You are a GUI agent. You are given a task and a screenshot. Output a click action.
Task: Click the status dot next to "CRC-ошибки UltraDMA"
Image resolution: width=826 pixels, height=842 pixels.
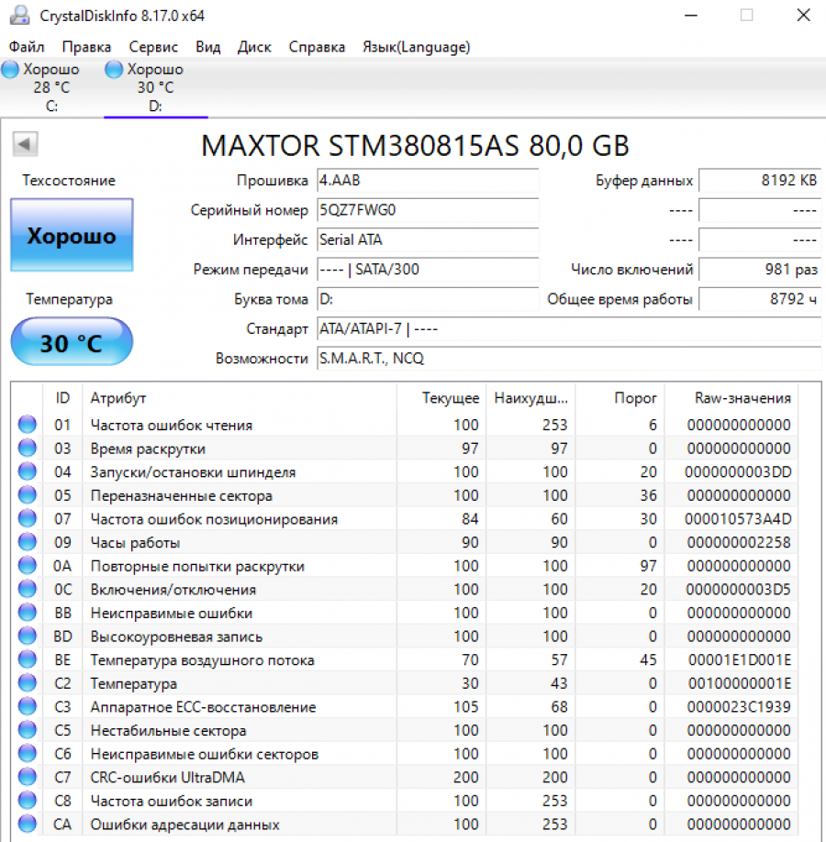click(x=25, y=777)
